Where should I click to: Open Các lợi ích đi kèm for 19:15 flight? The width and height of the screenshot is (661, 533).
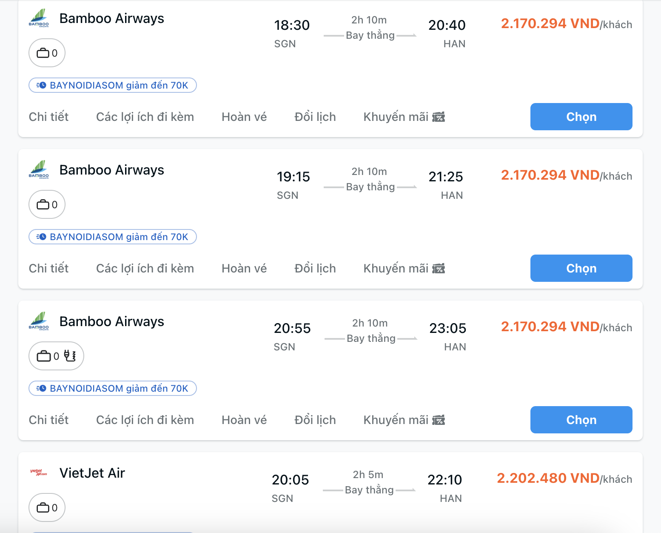pos(145,269)
